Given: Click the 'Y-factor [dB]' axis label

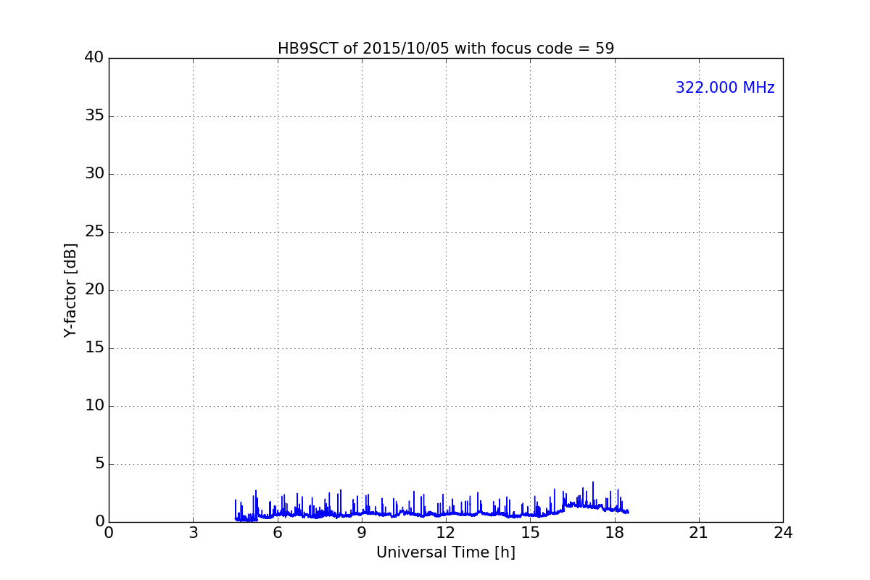Looking at the screenshot, I should point(70,290).
